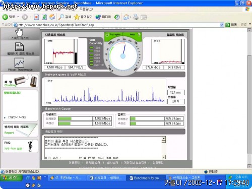Print the page with printer icon
Screen dimensions: 252x189
click(x=136, y=17)
